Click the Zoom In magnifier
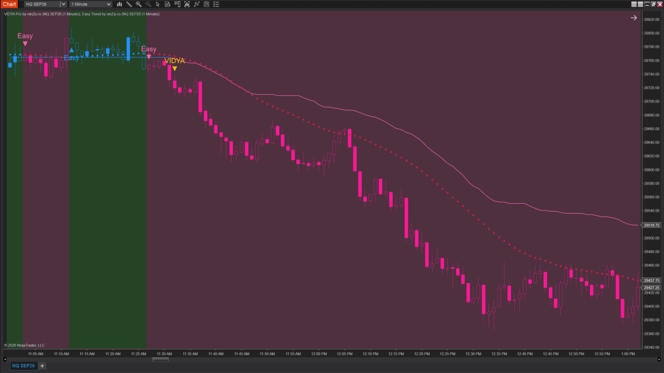Viewport: 664px width, 373px height. 139,4
